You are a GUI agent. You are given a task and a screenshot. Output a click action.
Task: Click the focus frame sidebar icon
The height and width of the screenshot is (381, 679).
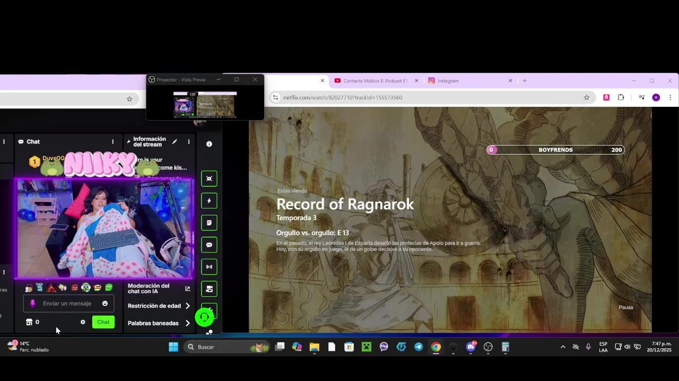(x=209, y=179)
